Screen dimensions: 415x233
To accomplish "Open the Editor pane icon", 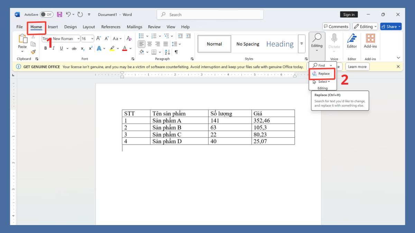I will point(352,41).
